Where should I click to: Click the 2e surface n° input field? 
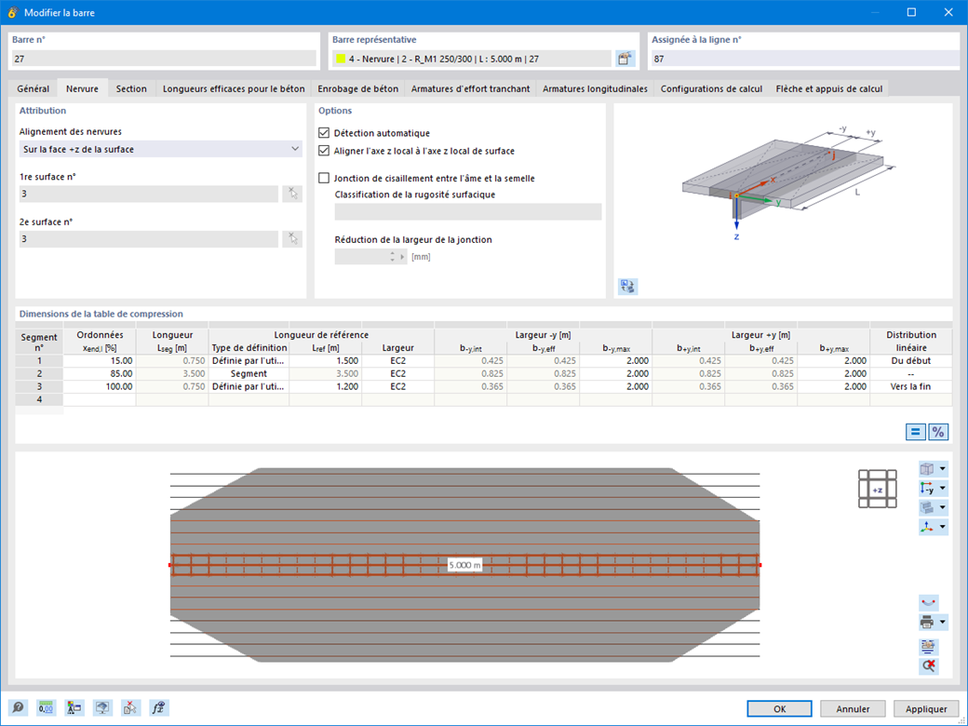coord(149,239)
